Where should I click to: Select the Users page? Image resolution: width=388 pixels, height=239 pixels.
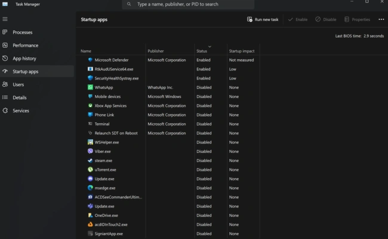click(x=37, y=84)
